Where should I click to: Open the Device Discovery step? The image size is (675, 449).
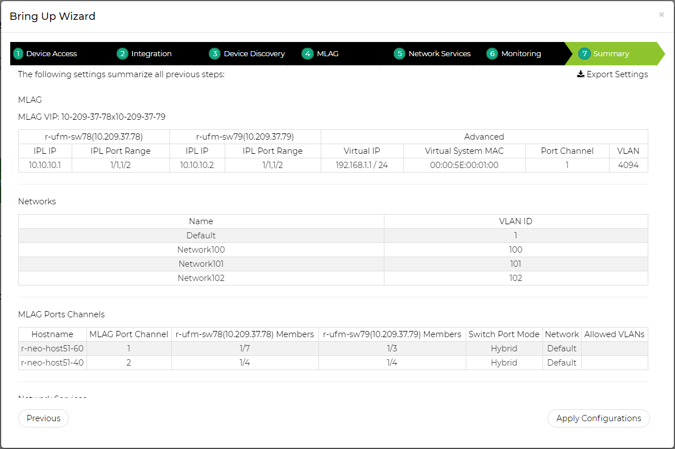click(x=254, y=54)
